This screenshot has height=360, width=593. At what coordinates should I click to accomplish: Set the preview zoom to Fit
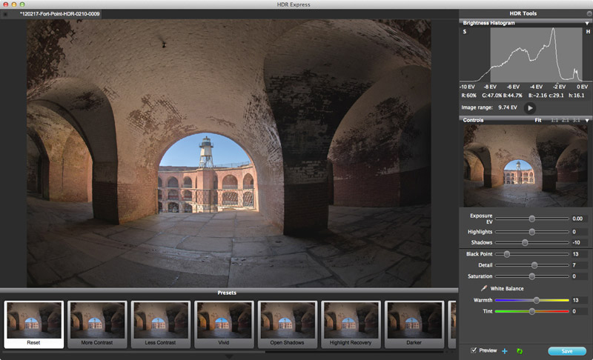coord(538,120)
